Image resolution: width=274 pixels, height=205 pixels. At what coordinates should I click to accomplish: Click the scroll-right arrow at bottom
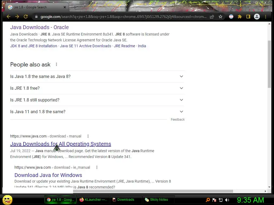(265, 191)
